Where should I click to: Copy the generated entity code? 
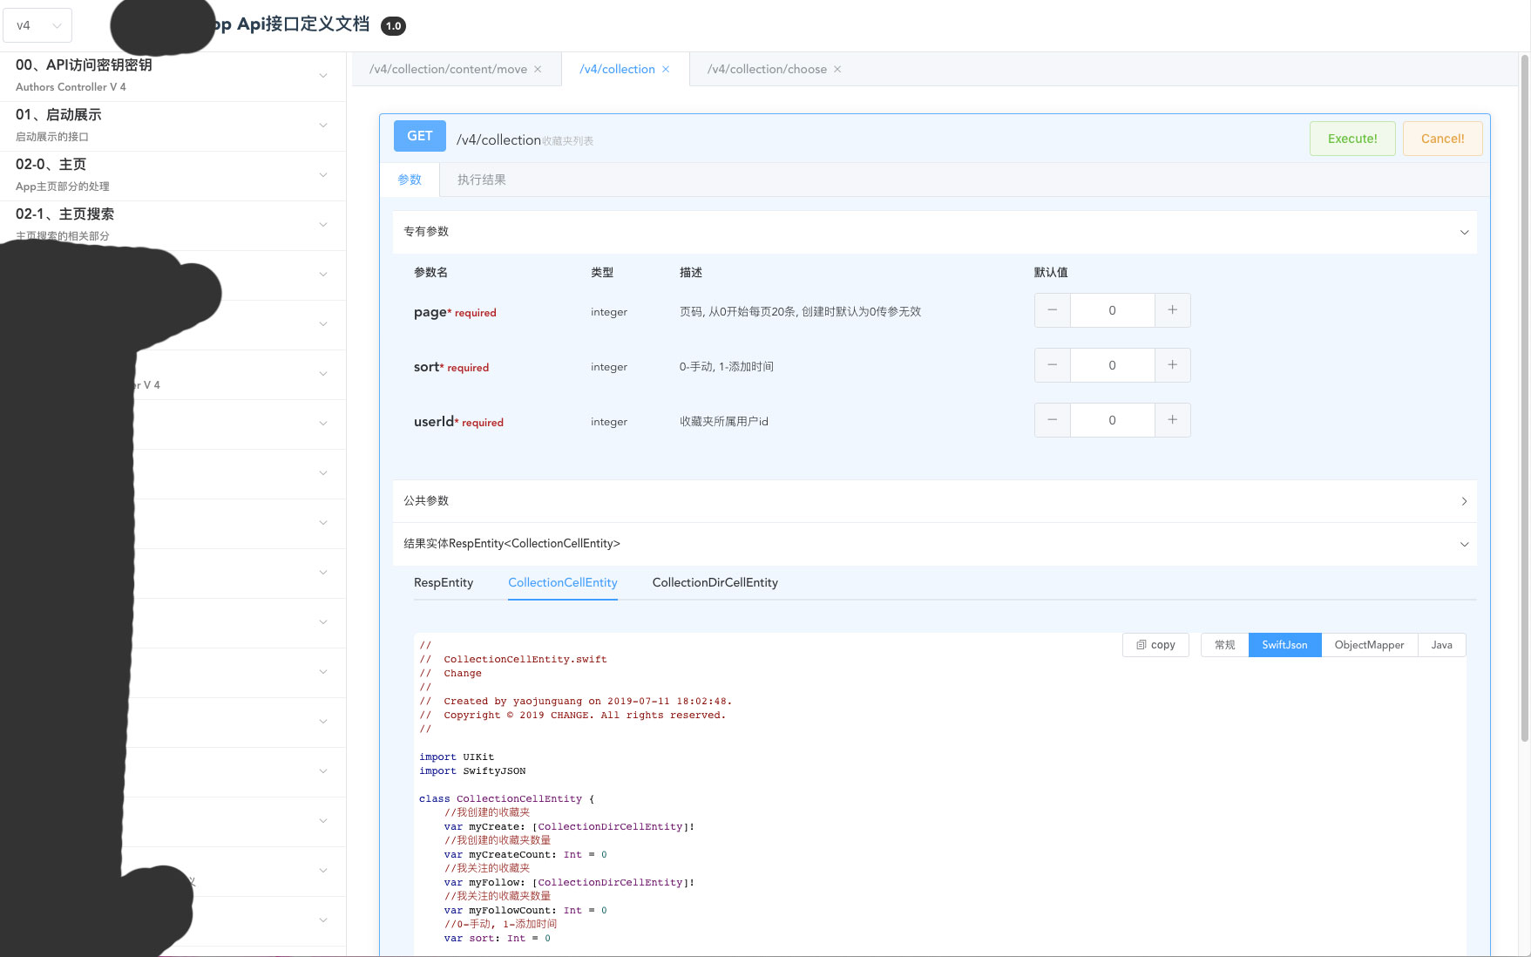(x=1155, y=645)
